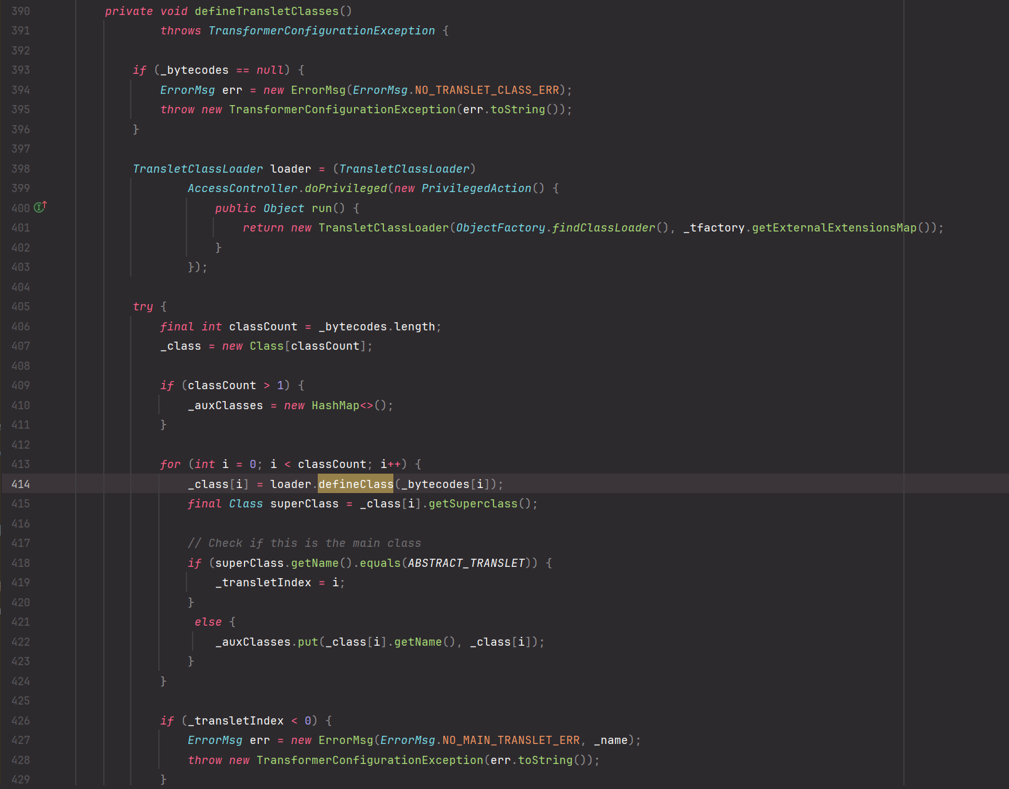Click the defineTransletClasses method name
This screenshot has width=1009, height=789.
(266, 11)
